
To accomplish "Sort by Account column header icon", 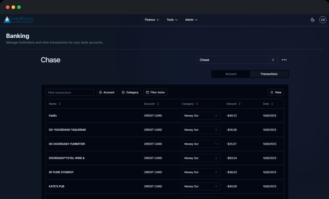I will (x=158, y=104).
